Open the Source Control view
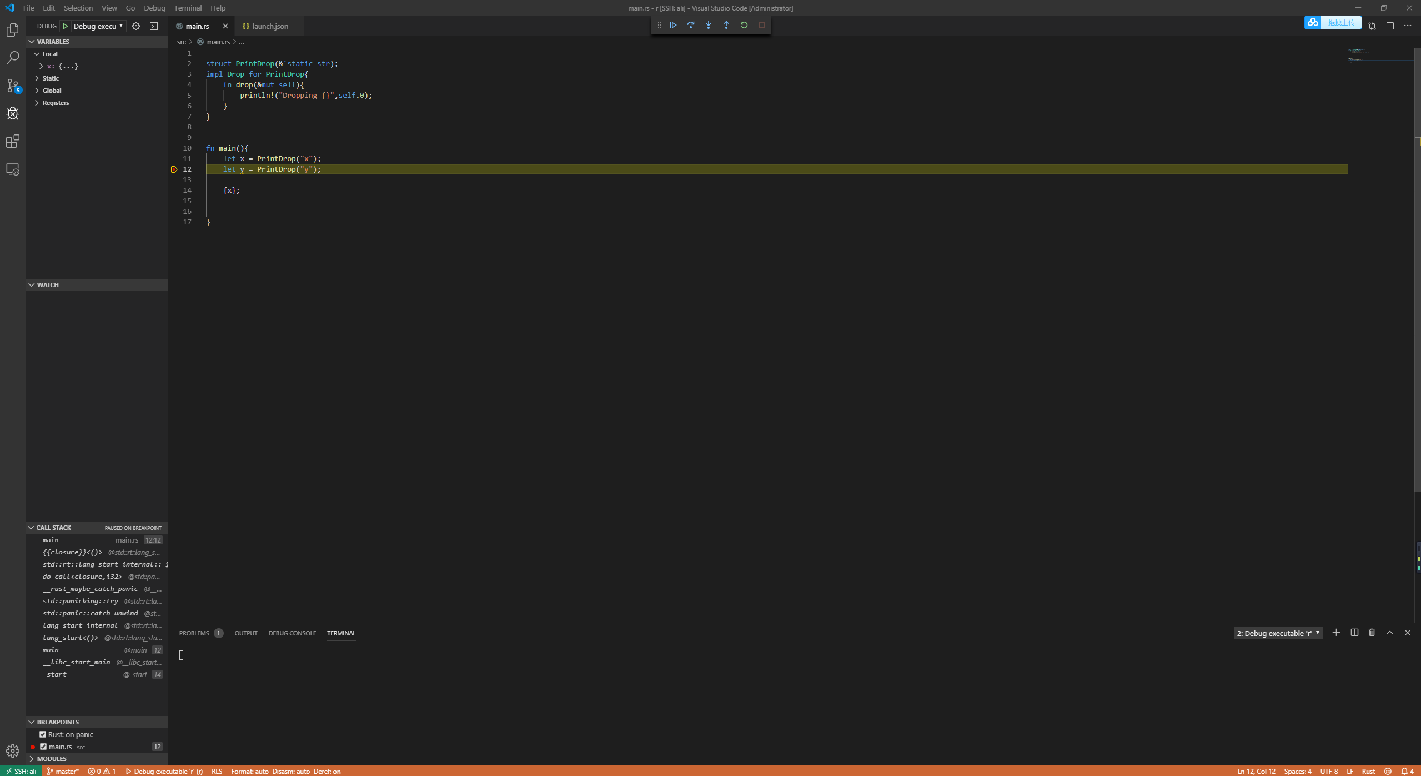 [13, 86]
